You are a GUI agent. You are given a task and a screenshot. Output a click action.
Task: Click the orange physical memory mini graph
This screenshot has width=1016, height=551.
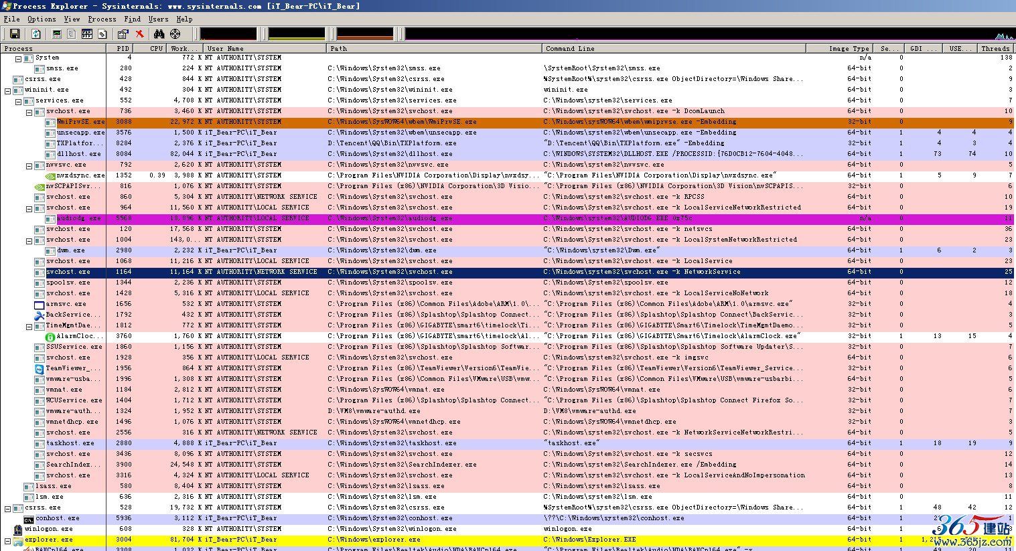click(365, 33)
